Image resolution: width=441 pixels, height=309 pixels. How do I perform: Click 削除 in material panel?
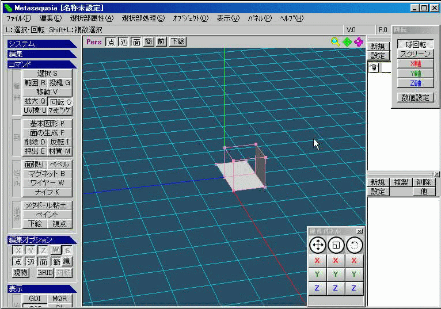coord(424,182)
